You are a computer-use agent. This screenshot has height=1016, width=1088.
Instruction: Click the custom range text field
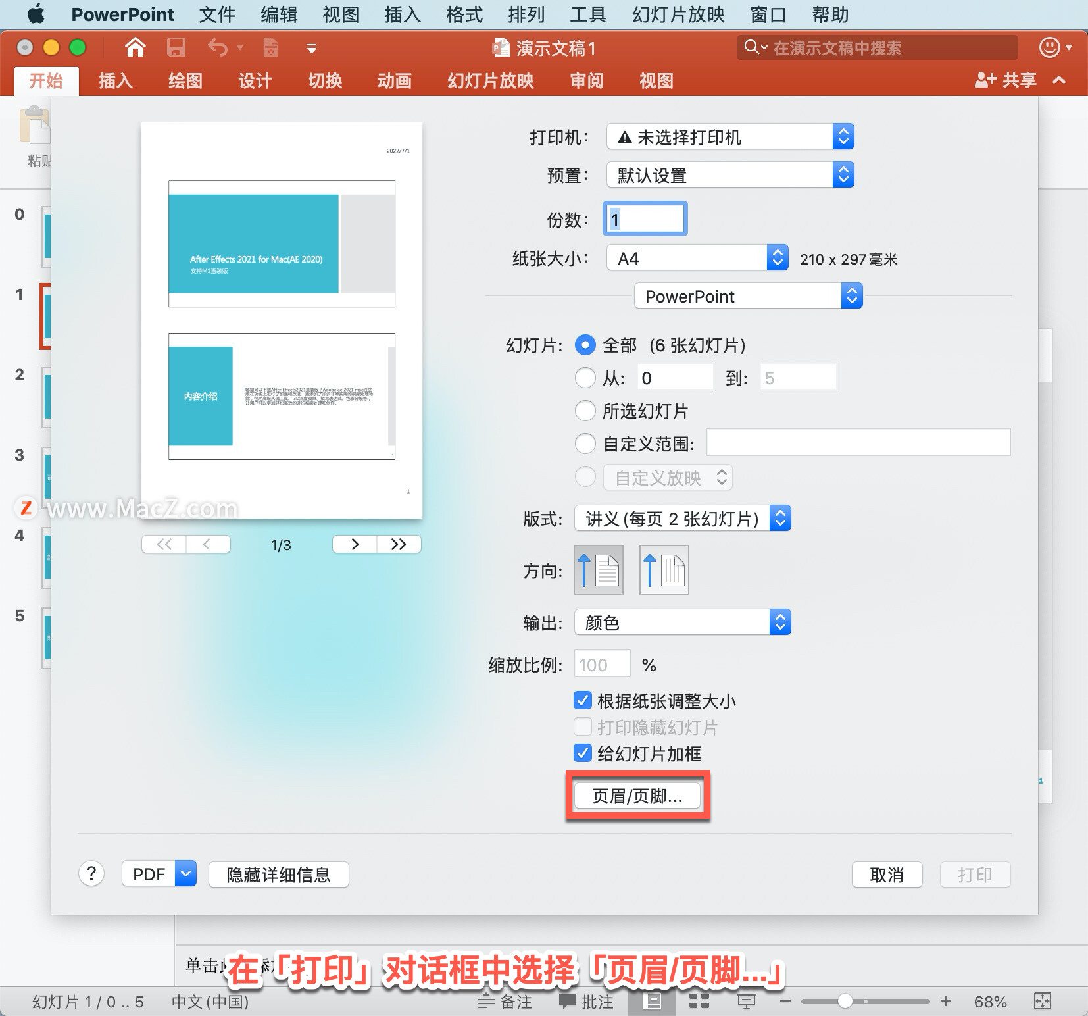(x=858, y=442)
